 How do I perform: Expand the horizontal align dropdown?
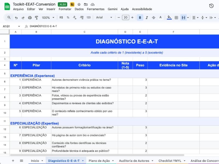click(x=197, y=17)
